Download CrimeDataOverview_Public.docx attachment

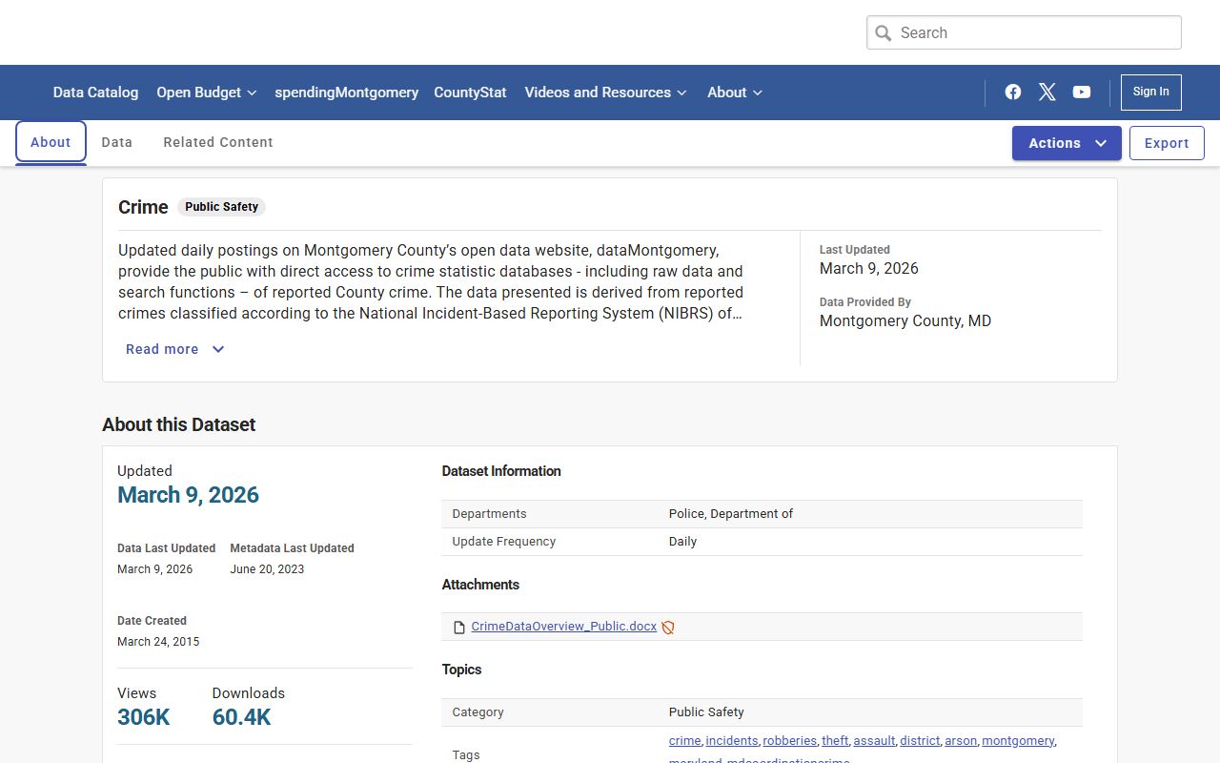[x=564, y=627]
